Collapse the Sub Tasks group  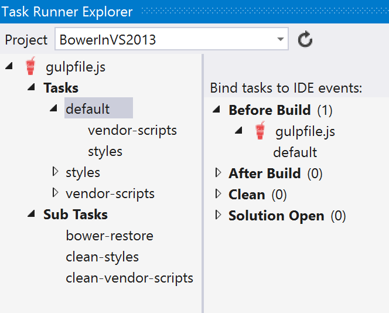(x=31, y=214)
